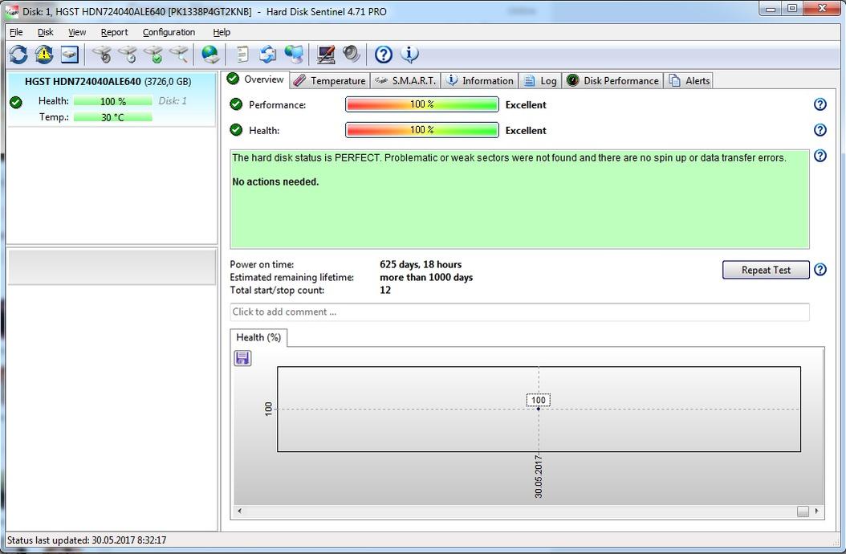Click help icon beside Performance Excellent rating

[820, 104]
